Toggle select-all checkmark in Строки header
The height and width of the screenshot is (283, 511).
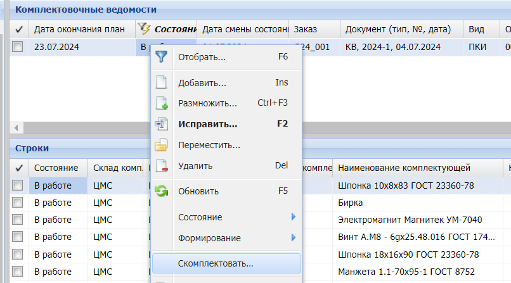point(18,168)
